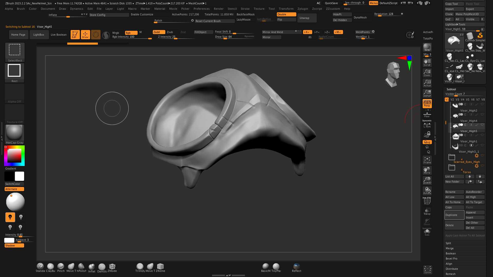Click the Transp transparency icon
The image size is (493, 277).
(x=427, y=211)
